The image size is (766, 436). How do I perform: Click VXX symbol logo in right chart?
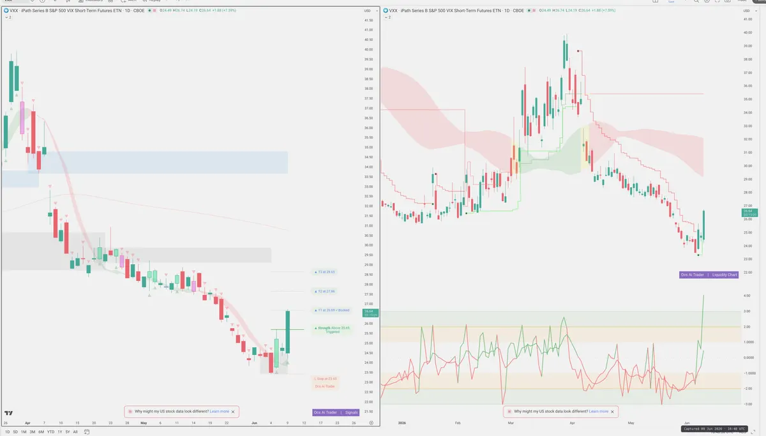click(387, 10)
